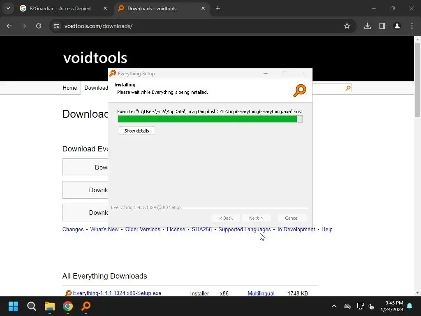Click the Everything icon beside x86-Setup.exe
The width and height of the screenshot is (421, 316).
[x=68, y=293]
